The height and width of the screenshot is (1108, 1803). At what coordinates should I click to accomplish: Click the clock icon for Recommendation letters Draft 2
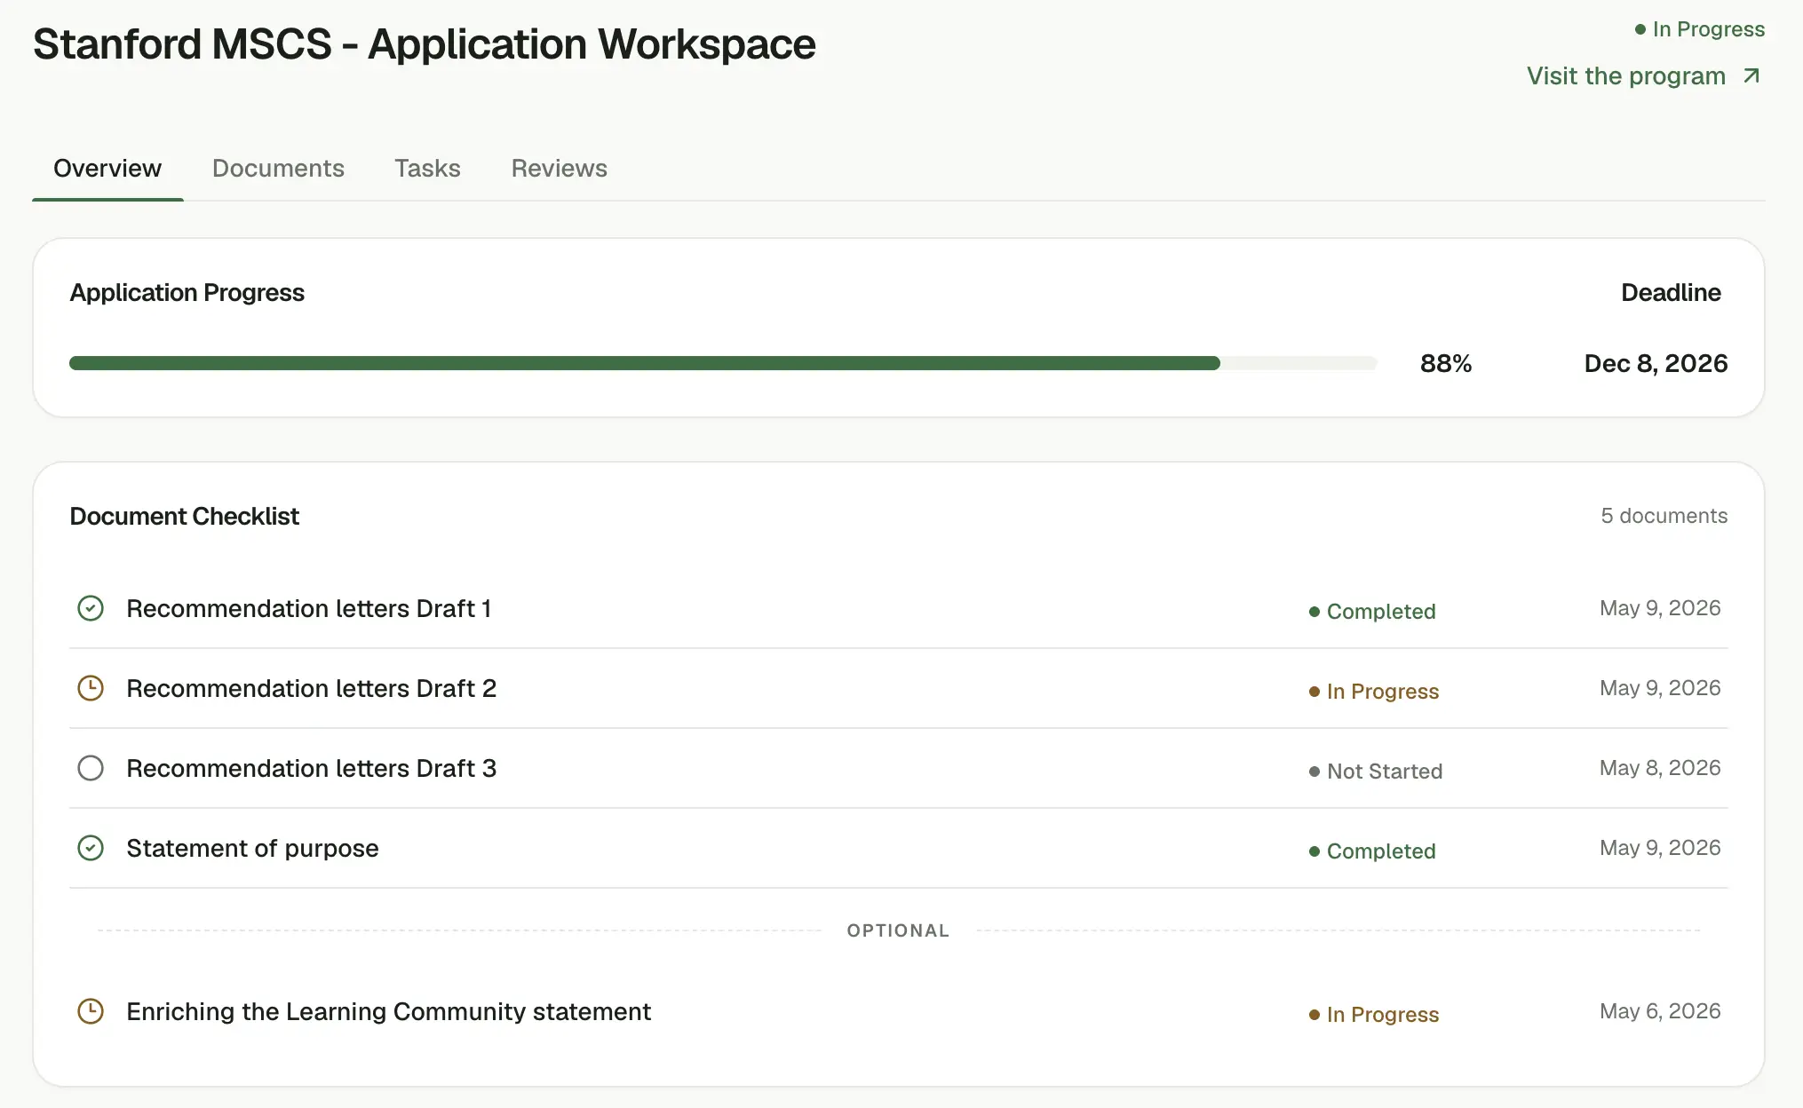[x=91, y=688]
